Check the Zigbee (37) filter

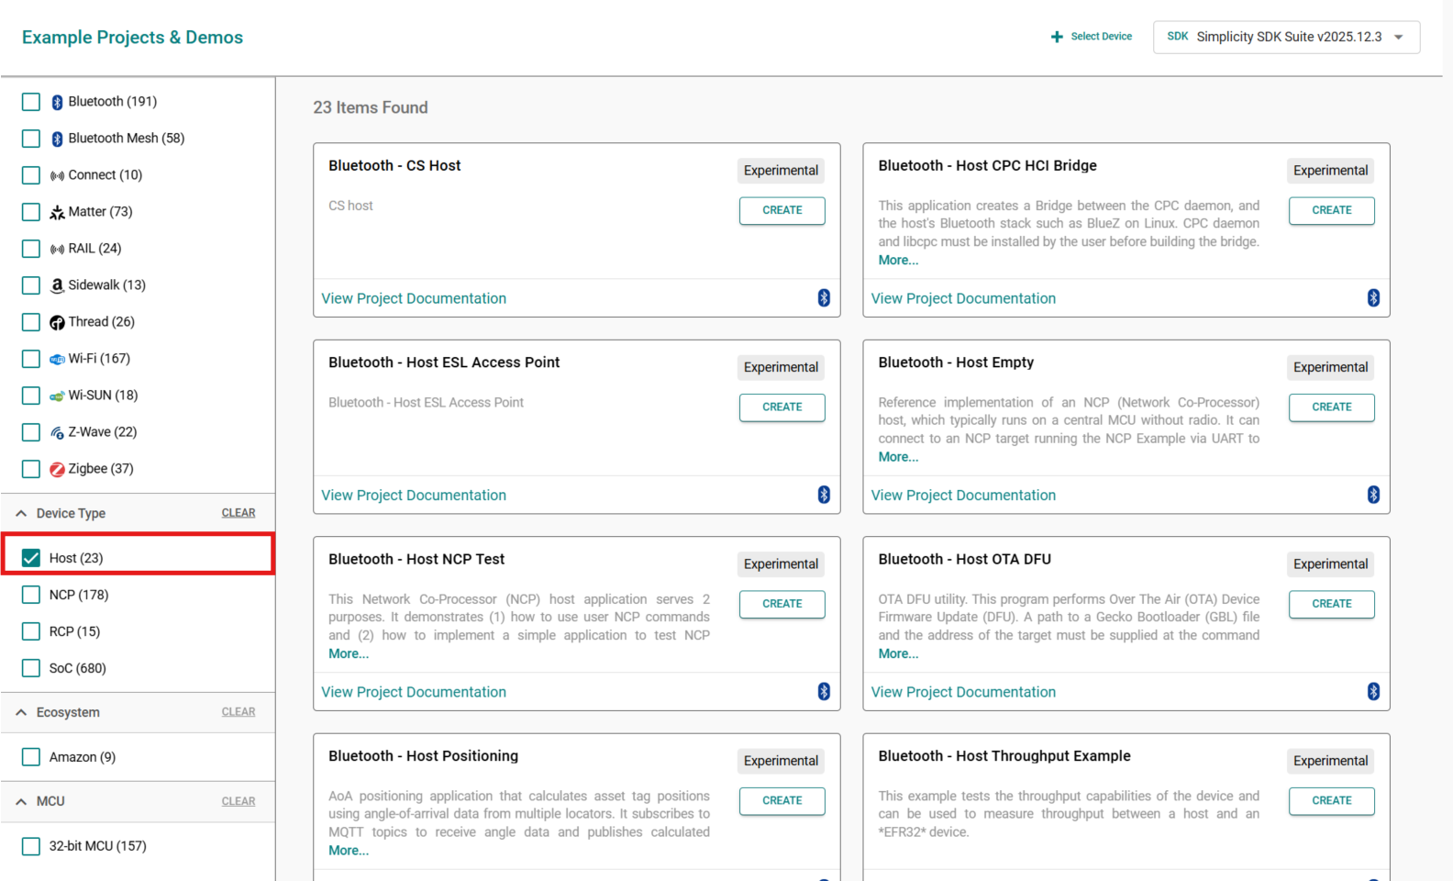pyautogui.click(x=31, y=469)
